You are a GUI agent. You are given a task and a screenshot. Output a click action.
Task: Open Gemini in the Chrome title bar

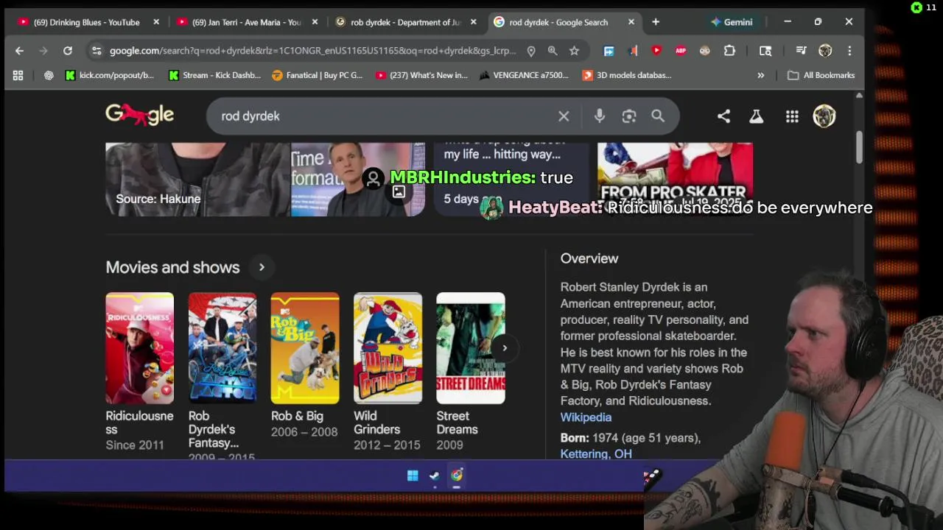(731, 22)
